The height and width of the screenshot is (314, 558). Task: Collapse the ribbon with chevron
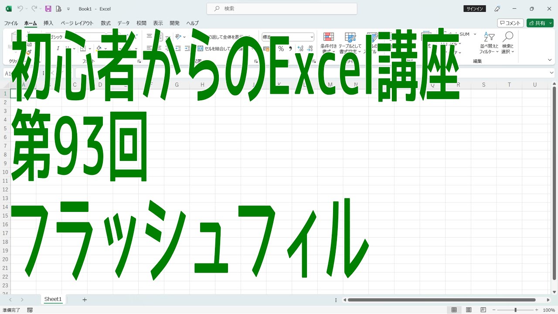[x=550, y=60]
